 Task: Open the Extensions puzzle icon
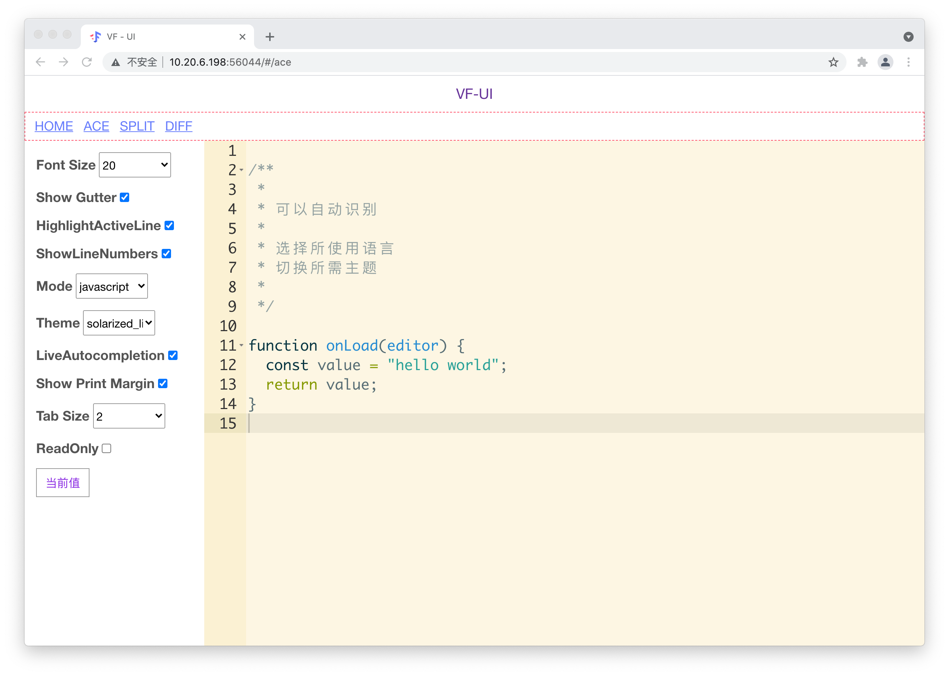tap(862, 62)
